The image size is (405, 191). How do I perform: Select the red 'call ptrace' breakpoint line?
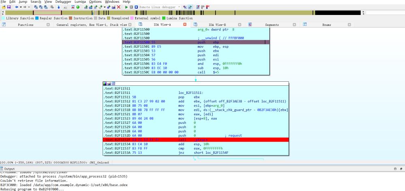click(x=196, y=140)
